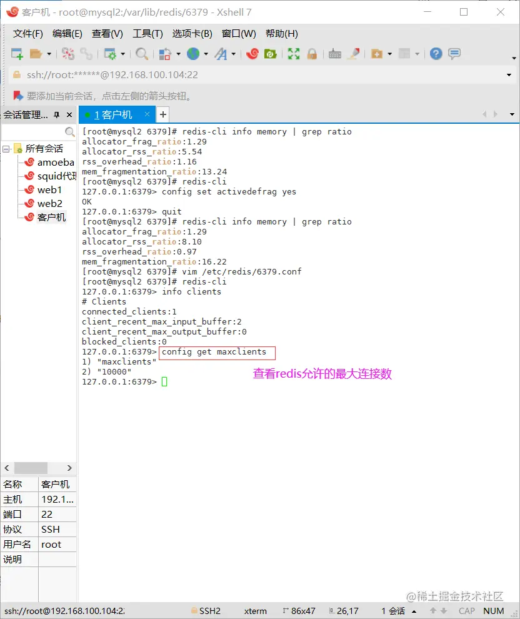Viewport: 520px width, 619px height.
Task: Click the Find magnifier toolbar icon
Action: click(142, 54)
